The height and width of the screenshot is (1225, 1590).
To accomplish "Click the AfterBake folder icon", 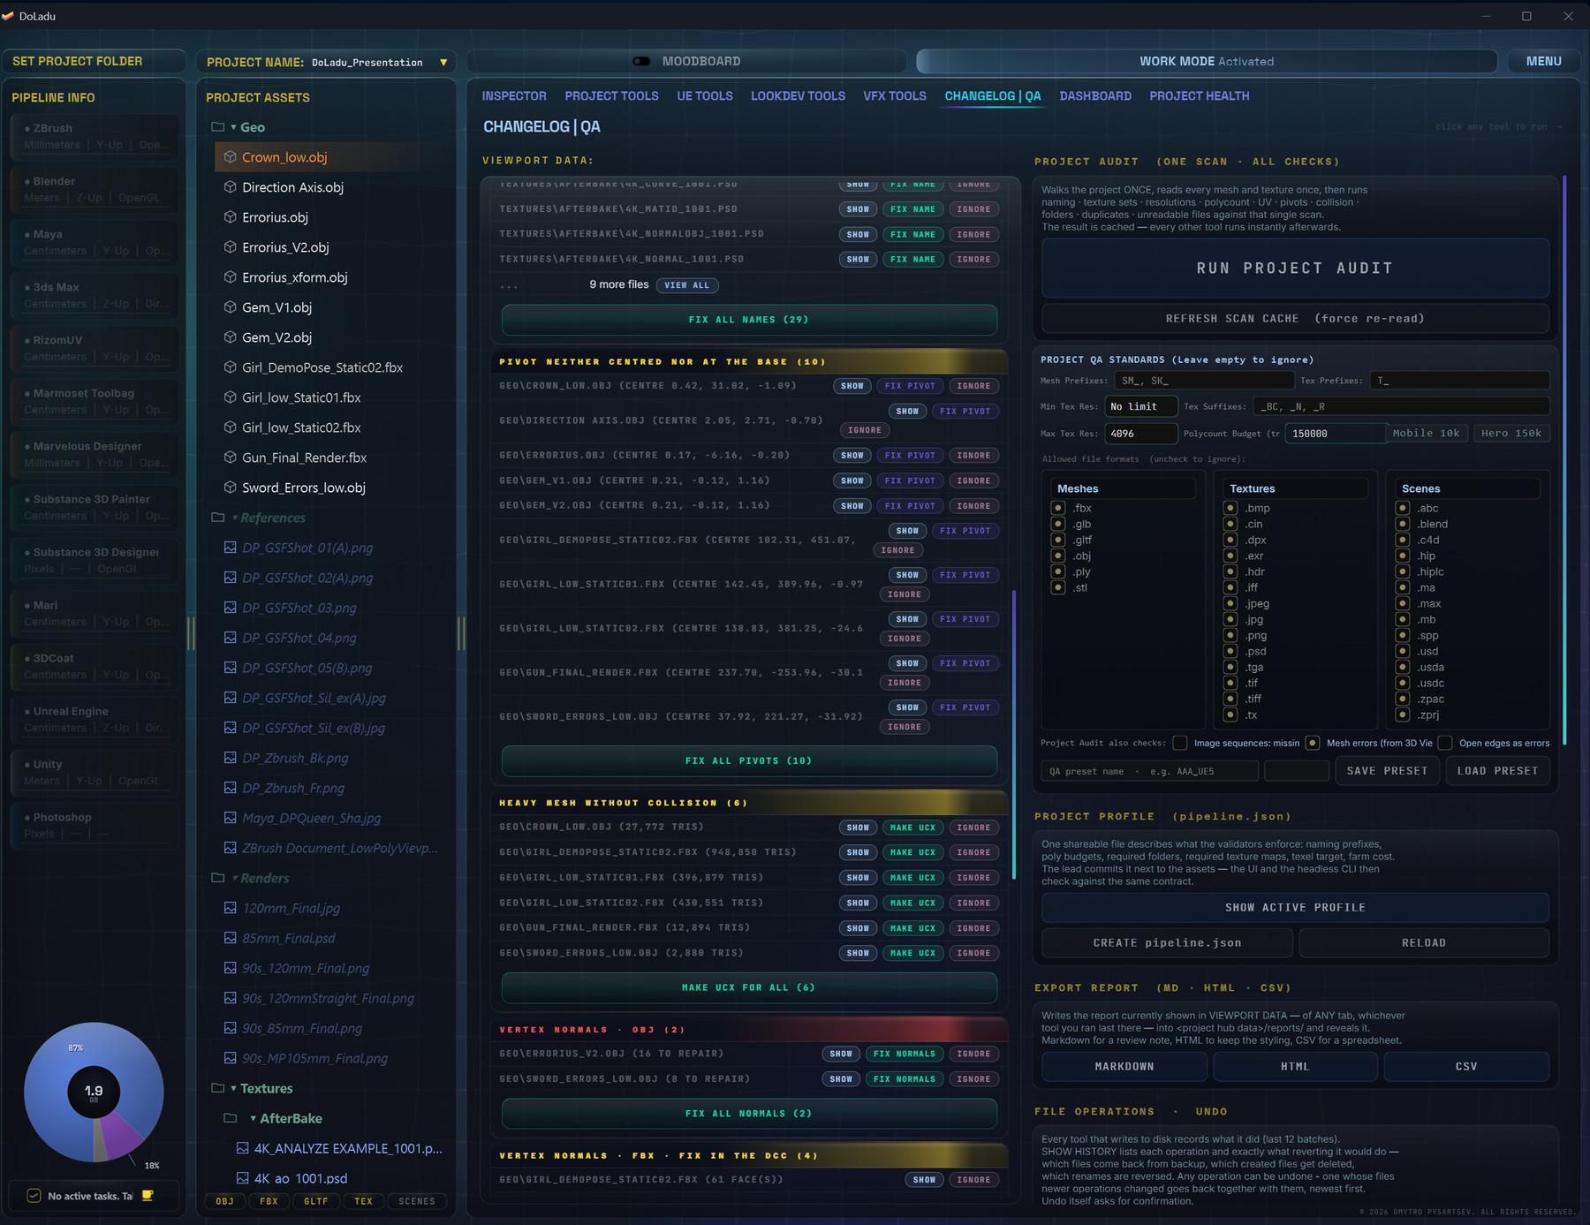I will [230, 1118].
